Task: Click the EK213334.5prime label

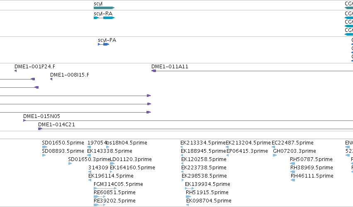Action: pos(203,143)
